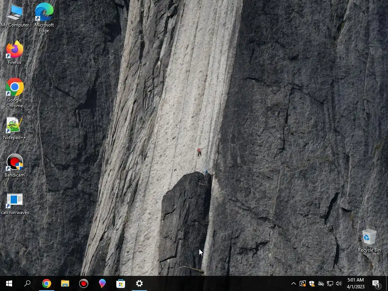Open Windows Security shield tray icon
This screenshot has width=388, height=291.
click(312, 283)
